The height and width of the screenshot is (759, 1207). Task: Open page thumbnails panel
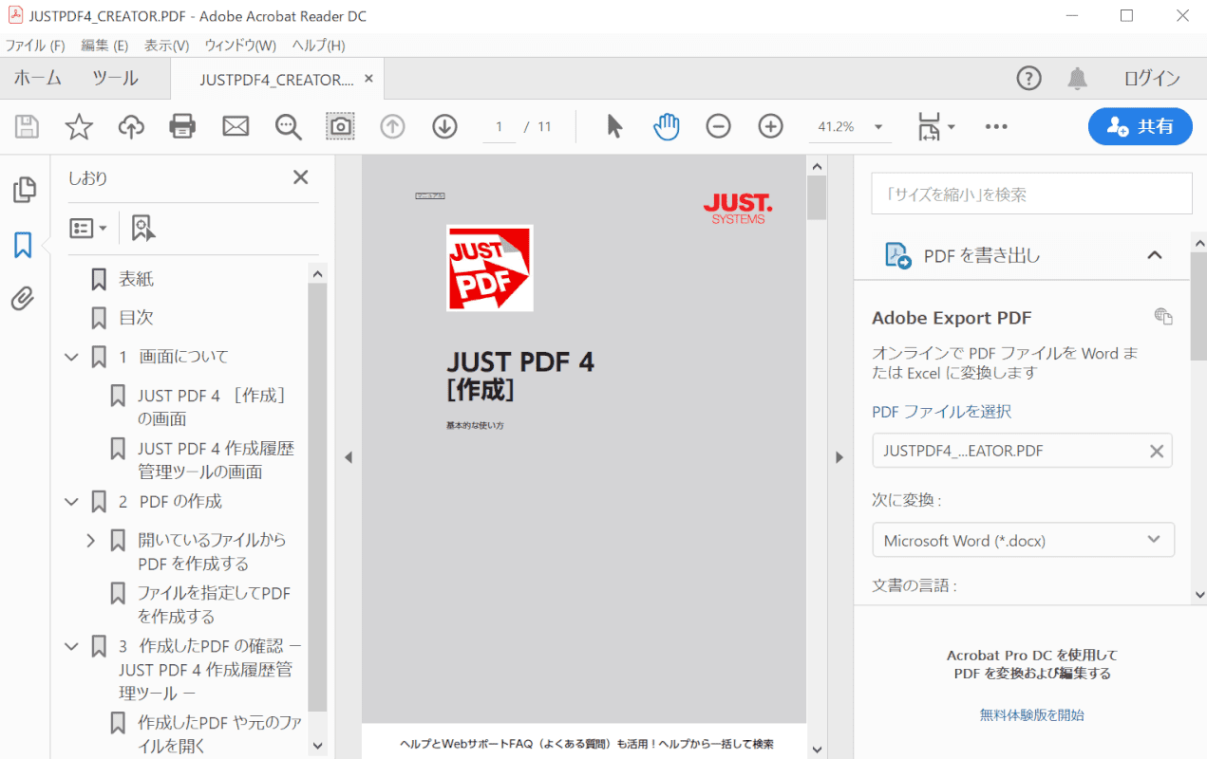pos(24,190)
